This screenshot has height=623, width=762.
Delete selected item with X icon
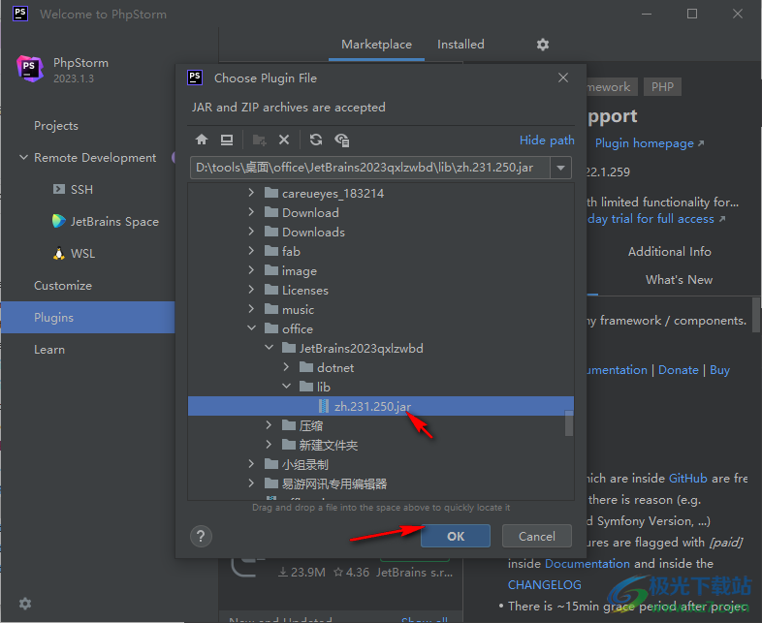284,140
